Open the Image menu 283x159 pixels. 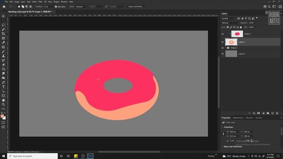[17, 2]
